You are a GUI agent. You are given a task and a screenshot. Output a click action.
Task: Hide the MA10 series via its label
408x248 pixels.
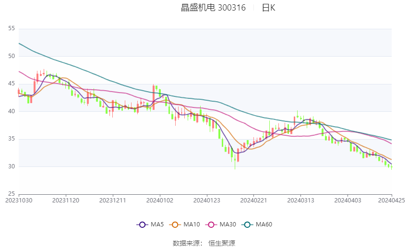192,224
